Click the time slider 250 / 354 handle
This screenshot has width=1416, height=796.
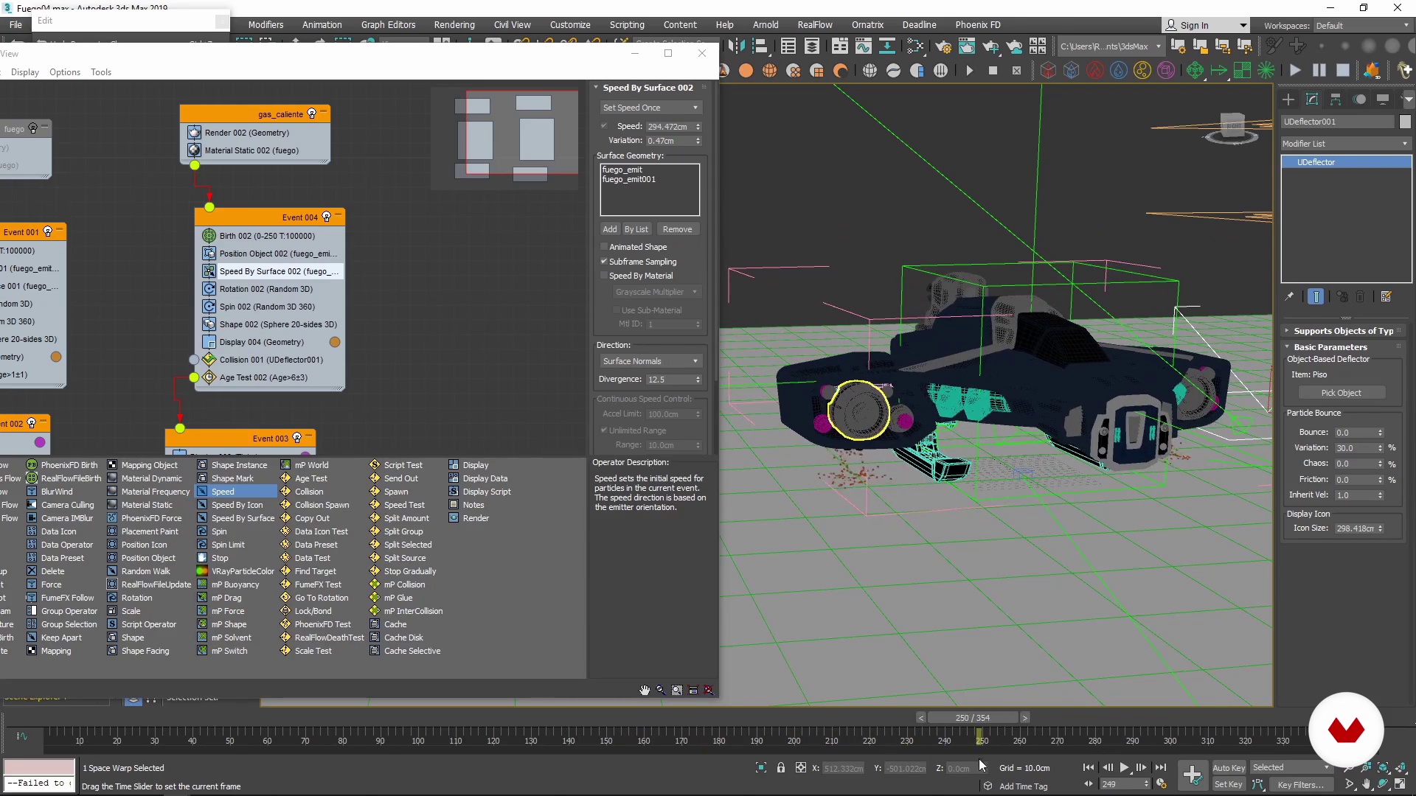[x=973, y=718]
